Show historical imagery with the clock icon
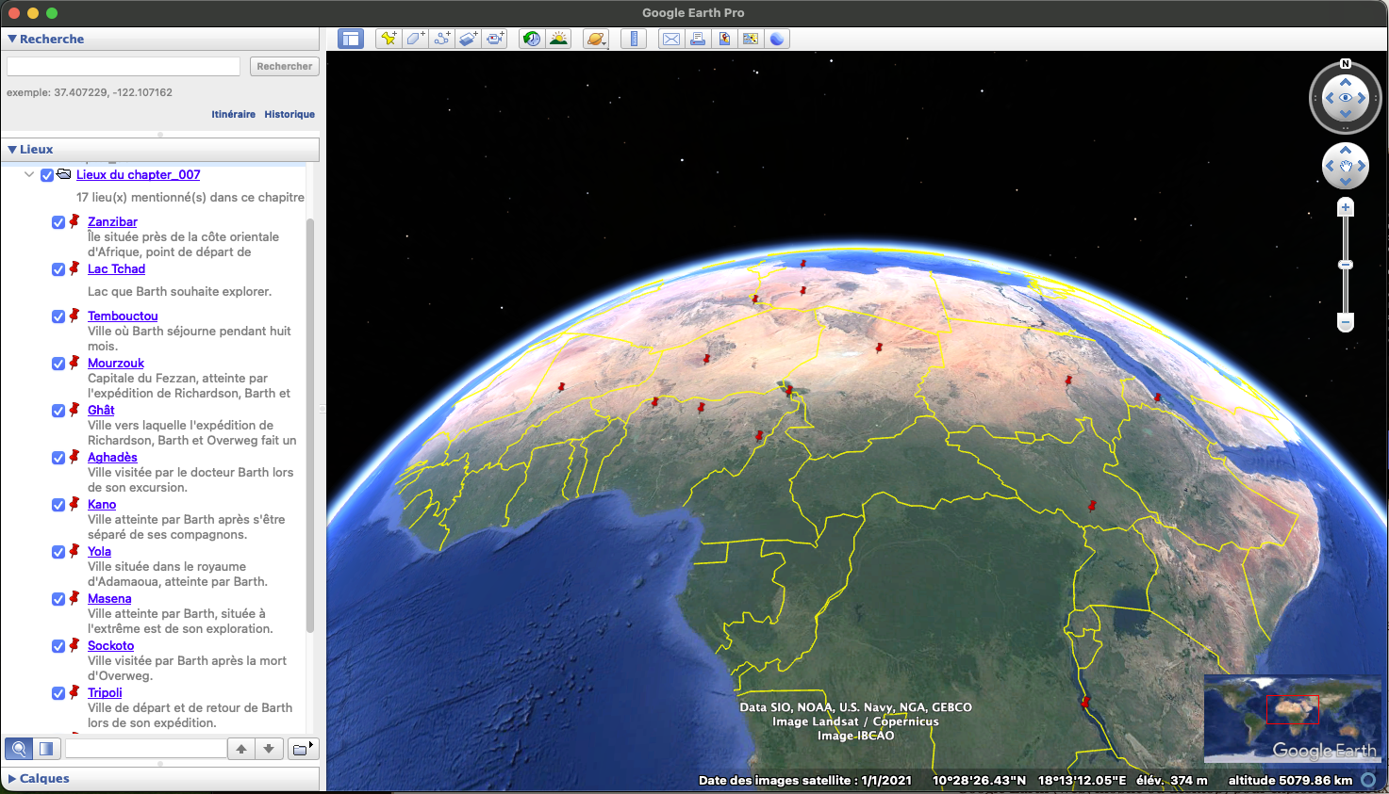The image size is (1389, 794). click(x=533, y=39)
